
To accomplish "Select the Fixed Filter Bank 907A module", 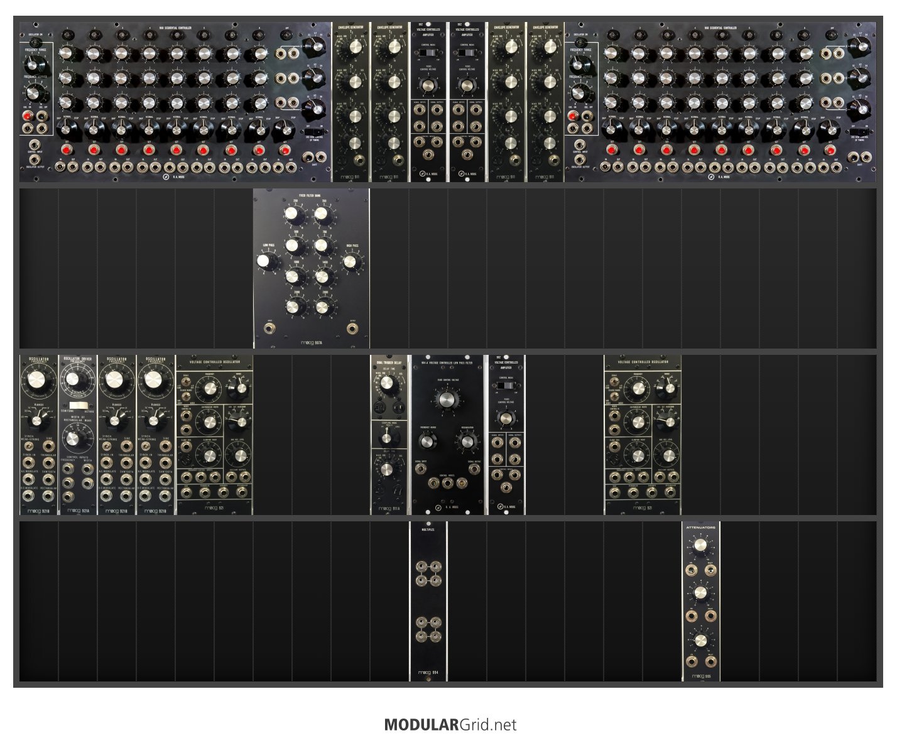I will pyautogui.click(x=312, y=269).
